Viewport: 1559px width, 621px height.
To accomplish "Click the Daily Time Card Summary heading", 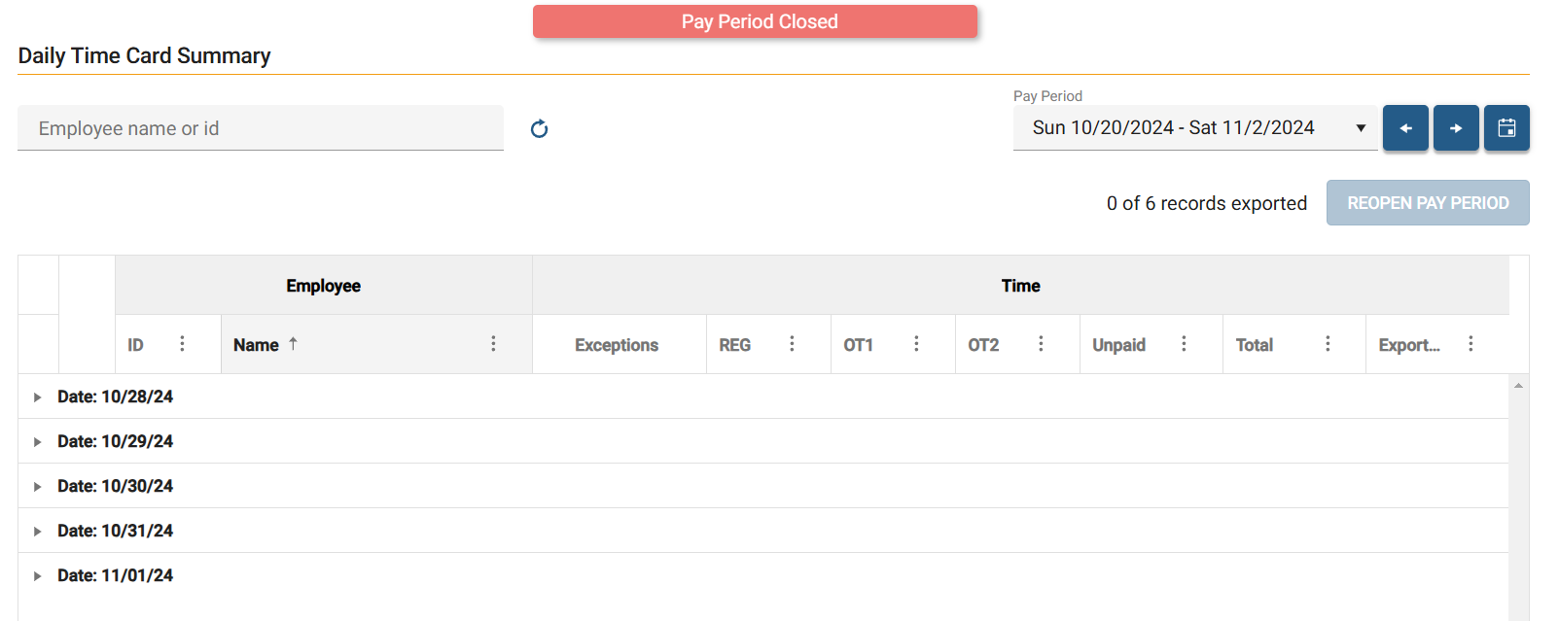I will pyautogui.click(x=144, y=56).
